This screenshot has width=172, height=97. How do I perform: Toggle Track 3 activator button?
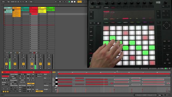[23, 64]
